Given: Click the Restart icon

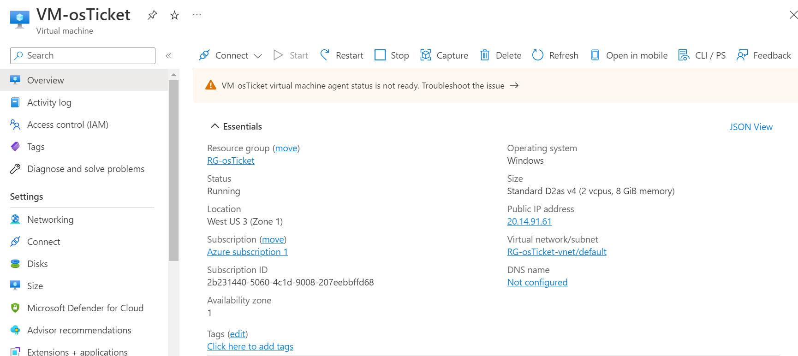Looking at the screenshot, I should tap(325, 55).
